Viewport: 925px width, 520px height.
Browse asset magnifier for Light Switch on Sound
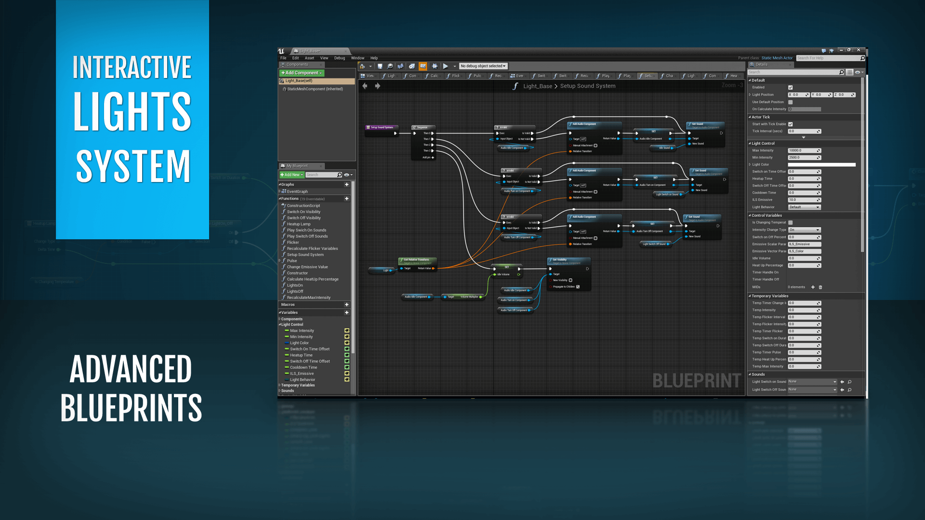point(849,382)
